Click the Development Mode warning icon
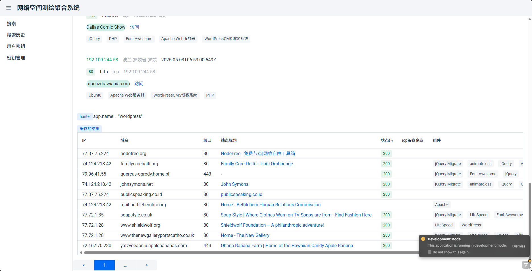 (423, 239)
